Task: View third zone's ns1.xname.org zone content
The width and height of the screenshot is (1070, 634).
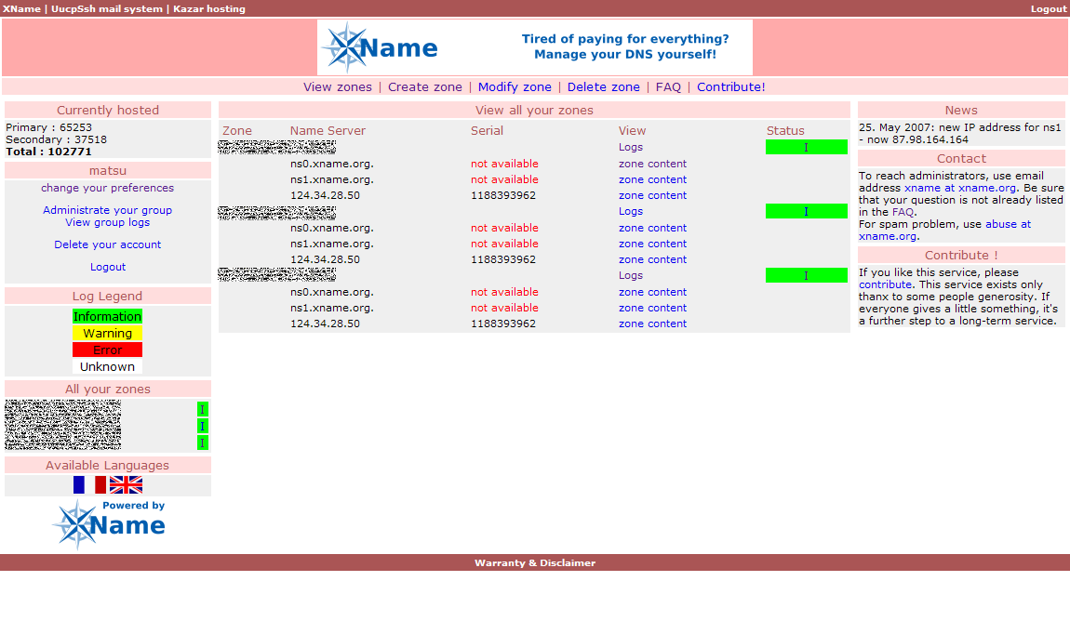Action: [652, 308]
